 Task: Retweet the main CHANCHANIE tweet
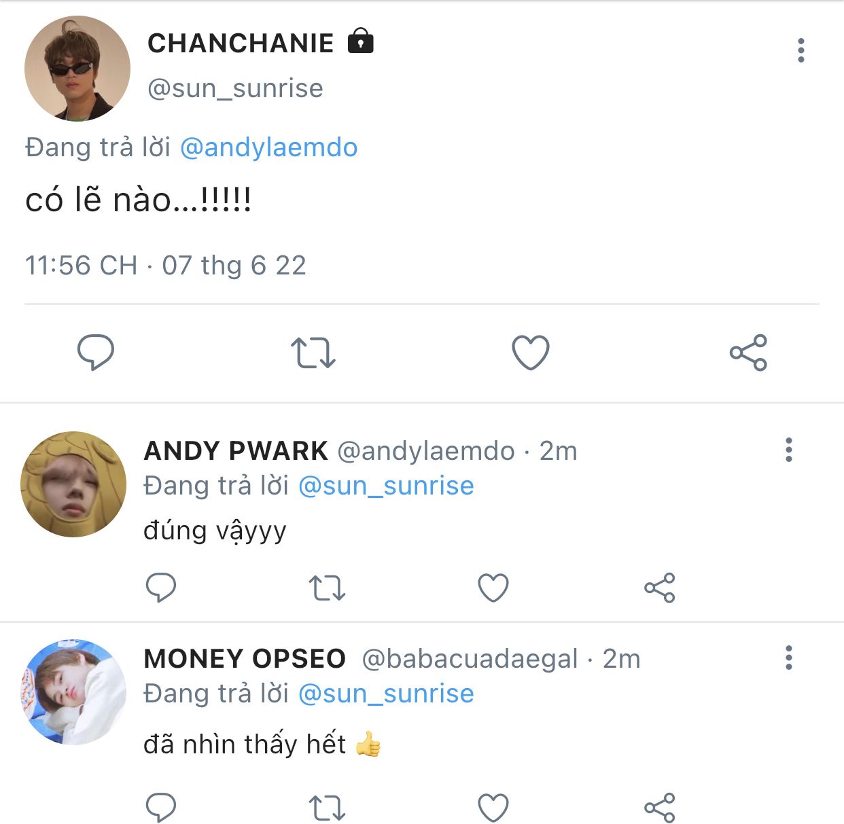(x=313, y=353)
